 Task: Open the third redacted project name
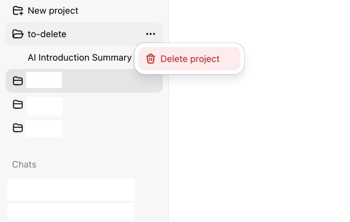point(44,129)
